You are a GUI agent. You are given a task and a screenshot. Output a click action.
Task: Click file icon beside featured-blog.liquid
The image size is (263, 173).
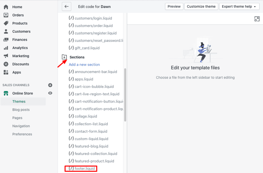pos(71,146)
